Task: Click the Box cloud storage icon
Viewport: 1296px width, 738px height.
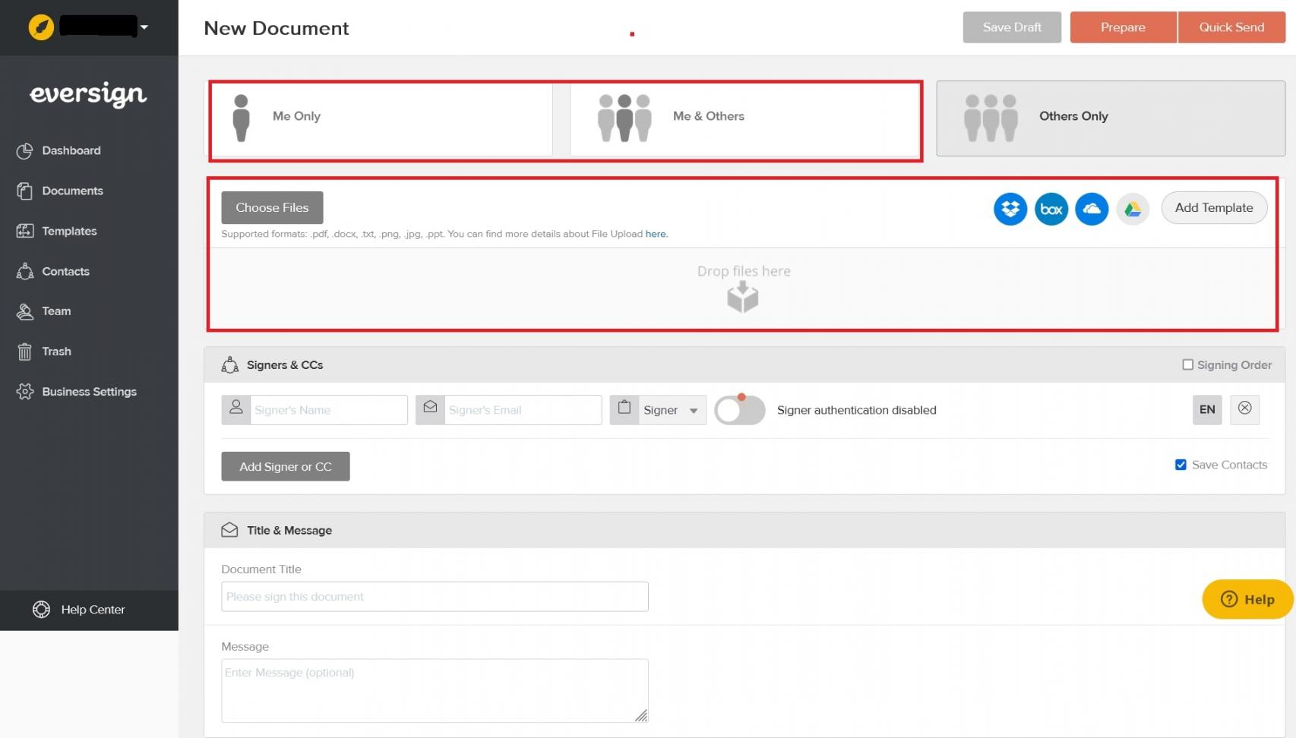Action: [1051, 209]
